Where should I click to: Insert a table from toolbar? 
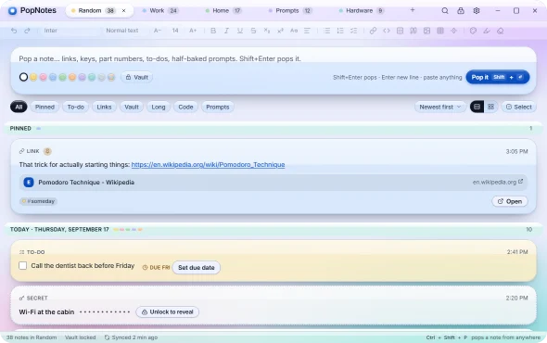coord(440,31)
